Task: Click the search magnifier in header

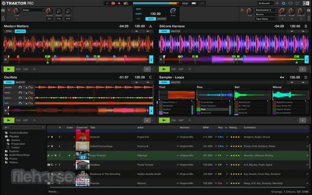Action: 277,3
